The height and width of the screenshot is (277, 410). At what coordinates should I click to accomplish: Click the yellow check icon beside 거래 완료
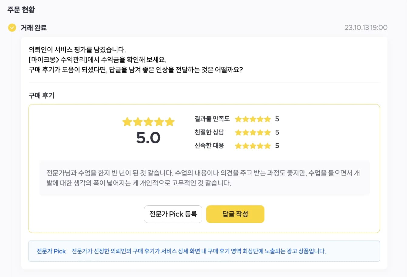coord(12,28)
